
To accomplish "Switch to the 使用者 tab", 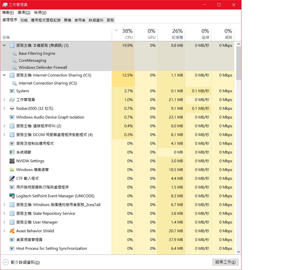I will coord(80,20).
